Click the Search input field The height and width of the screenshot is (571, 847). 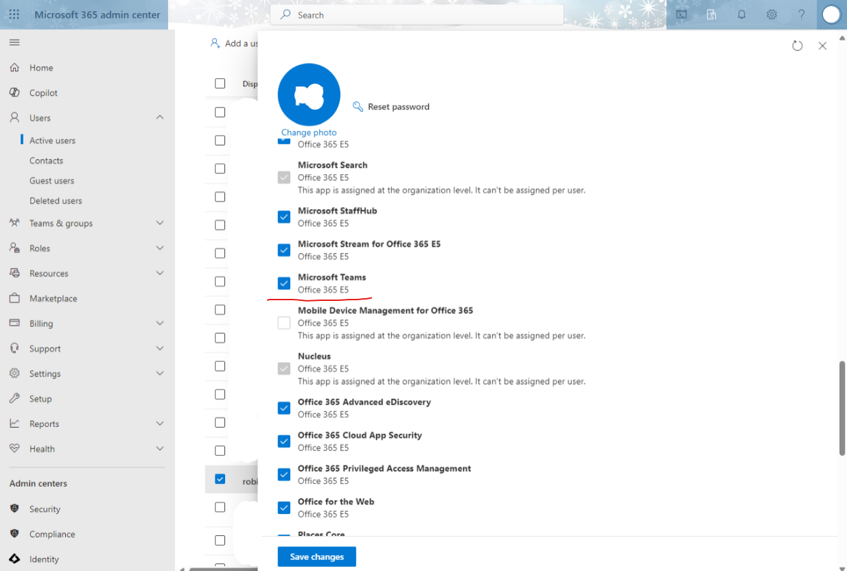(417, 14)
